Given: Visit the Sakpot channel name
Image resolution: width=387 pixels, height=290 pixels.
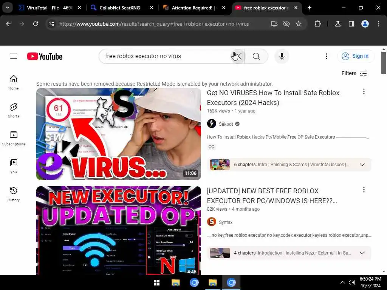Looking at the screenshot, I should 226,124.
